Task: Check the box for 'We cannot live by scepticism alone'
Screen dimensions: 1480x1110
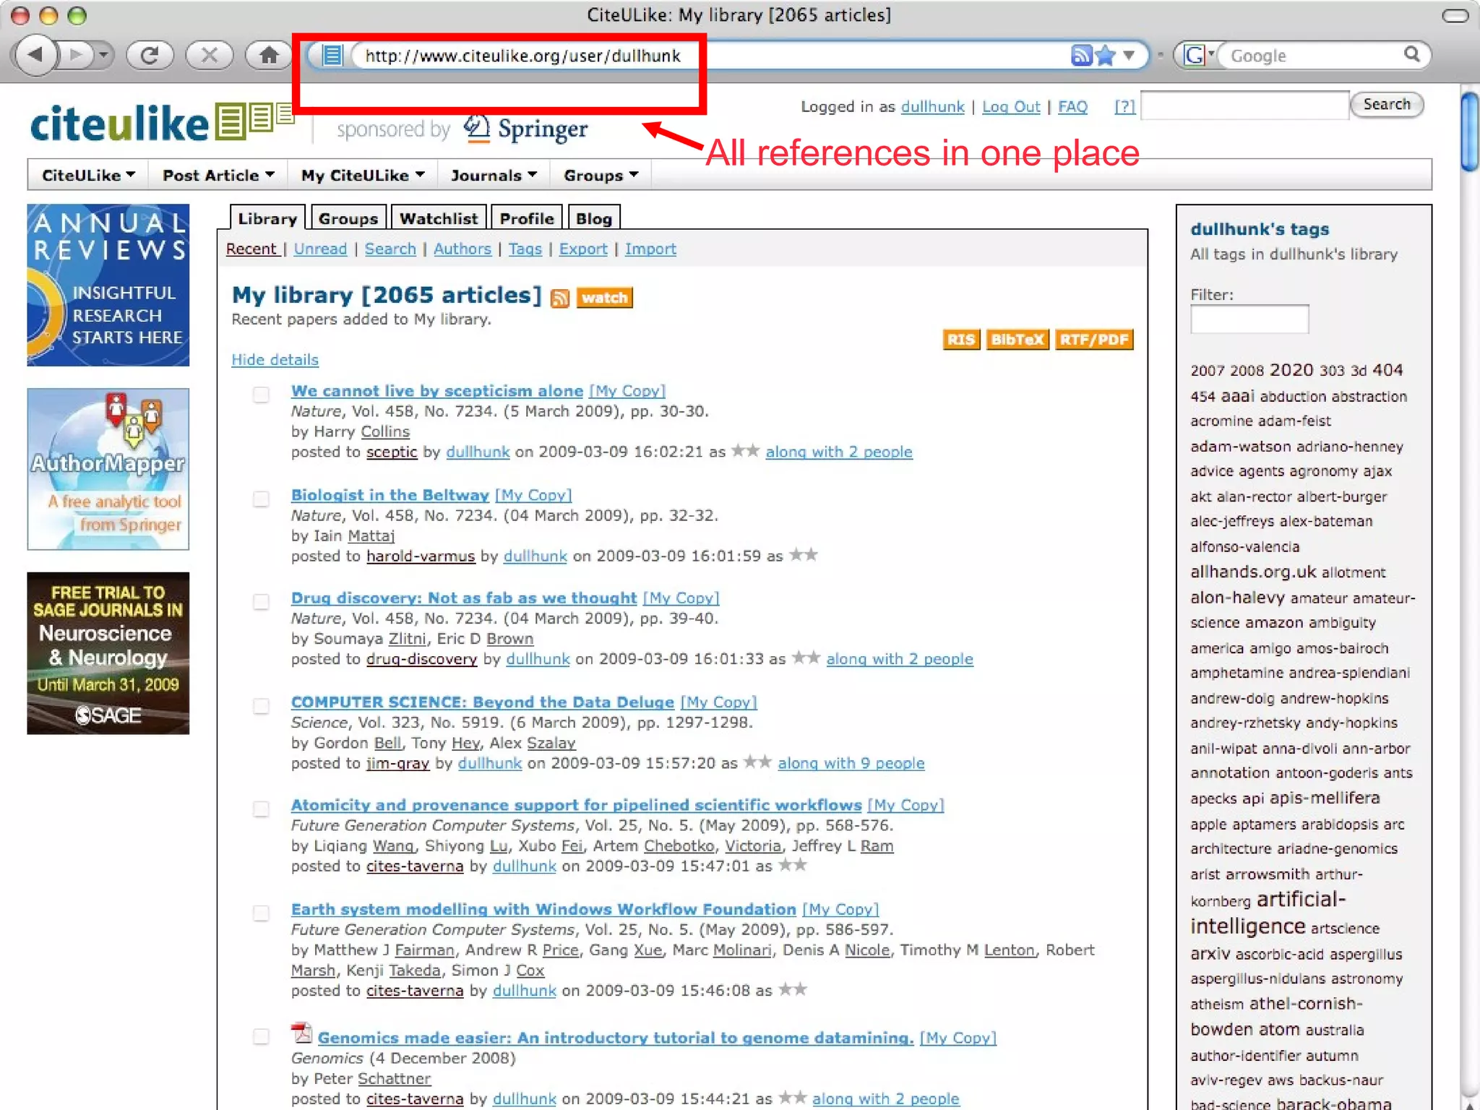Action: click(261, 394)
